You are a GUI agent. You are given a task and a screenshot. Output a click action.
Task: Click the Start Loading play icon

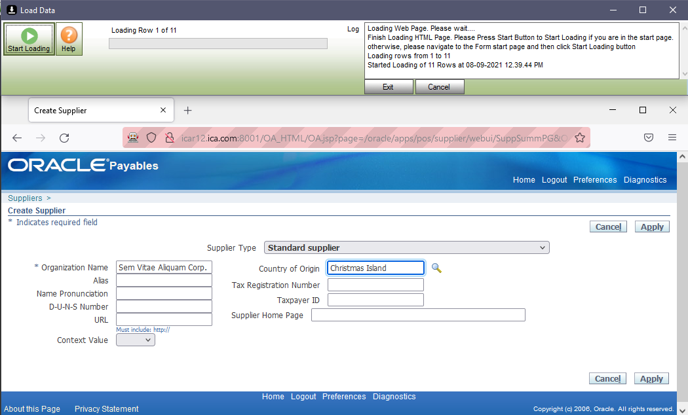29,35
